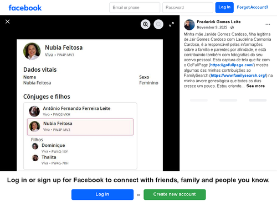The image size is (277, 207).
Task: Click the public audience globe icon
Action: click(232, 28)
